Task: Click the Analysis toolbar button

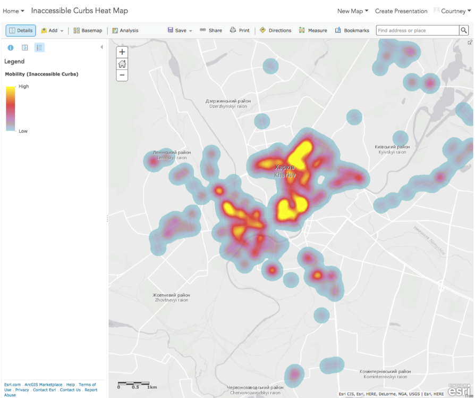Action: pos(125,30)
